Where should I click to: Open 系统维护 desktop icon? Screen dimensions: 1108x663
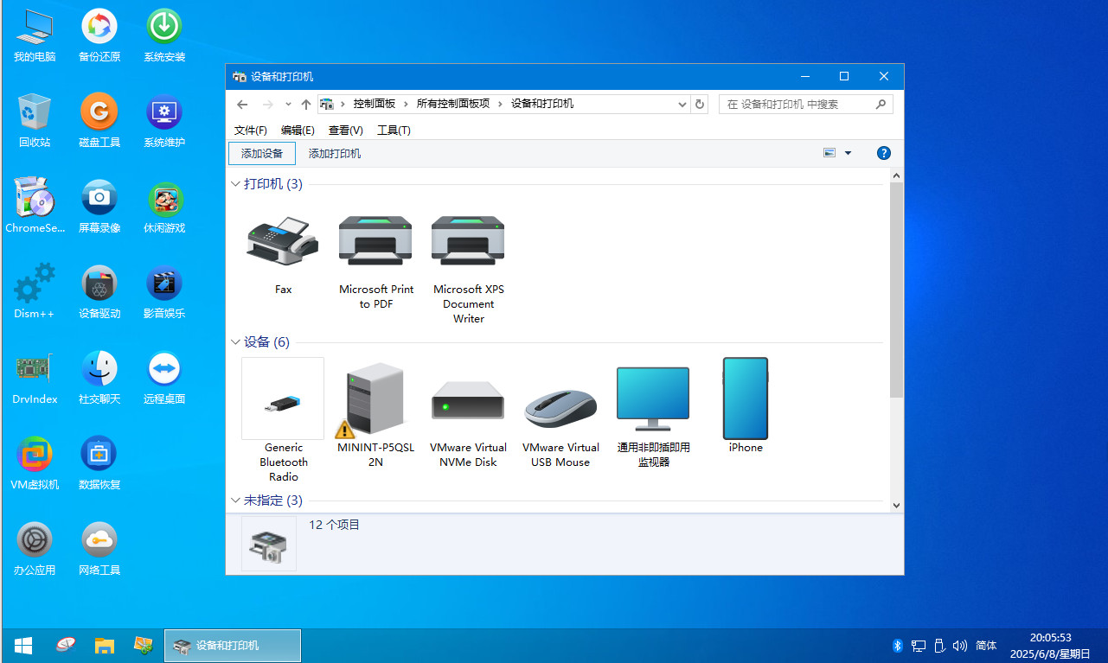click(164, 121)
